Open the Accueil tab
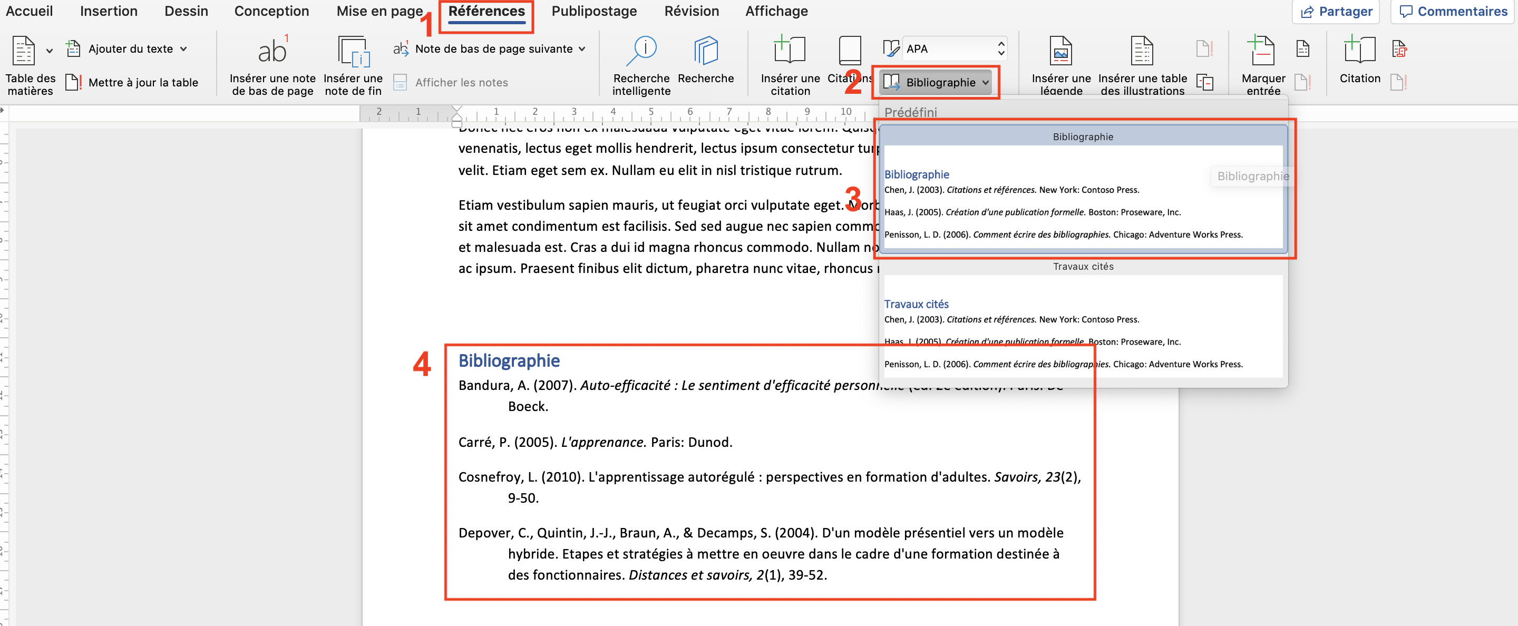Image resolution: width=1518 pixels, height=626 pixels. pyautogui.click(x=29, y=11)
